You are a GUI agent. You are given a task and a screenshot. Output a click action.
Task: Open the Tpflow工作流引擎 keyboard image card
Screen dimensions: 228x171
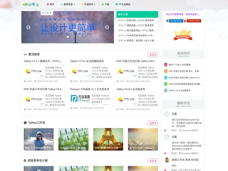73,139
